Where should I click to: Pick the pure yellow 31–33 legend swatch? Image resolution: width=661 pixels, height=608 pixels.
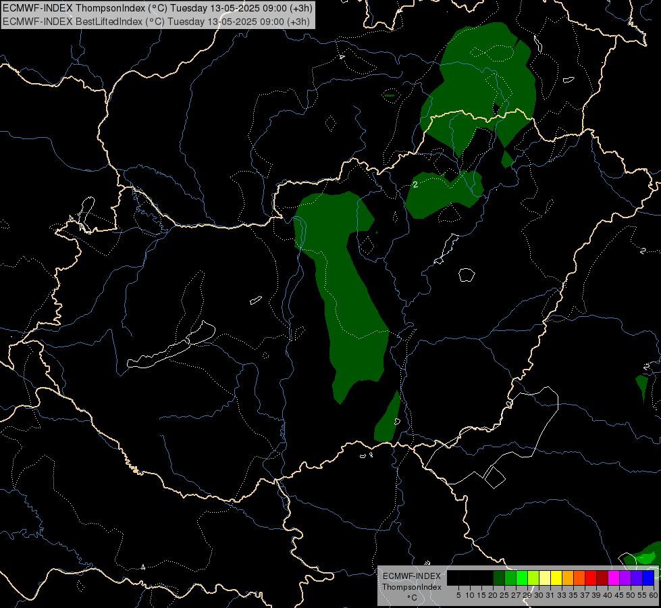coord(556,578)
